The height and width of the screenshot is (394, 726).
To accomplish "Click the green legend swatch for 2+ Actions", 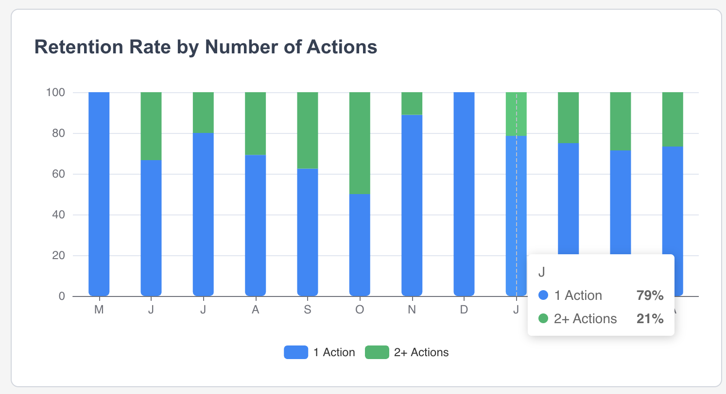I will (377, 352).
